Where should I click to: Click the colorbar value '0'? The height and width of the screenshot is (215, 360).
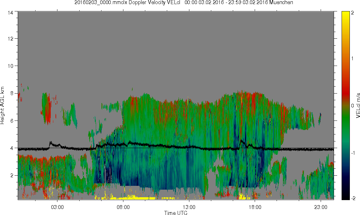353,106
